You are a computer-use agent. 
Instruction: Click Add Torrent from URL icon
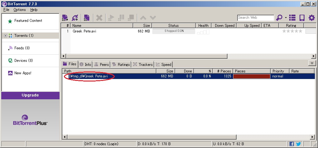coord(75,18)
